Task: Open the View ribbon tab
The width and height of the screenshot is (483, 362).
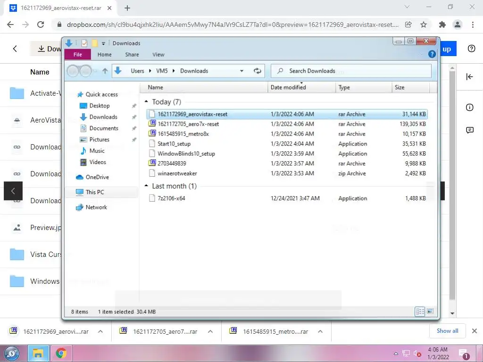Action: coord(158,55)
